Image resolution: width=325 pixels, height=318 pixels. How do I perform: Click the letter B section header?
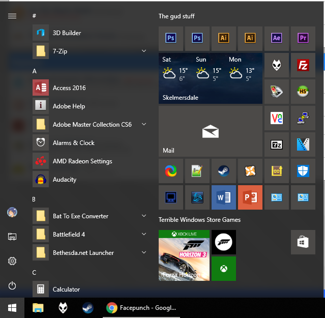(34, 199)
